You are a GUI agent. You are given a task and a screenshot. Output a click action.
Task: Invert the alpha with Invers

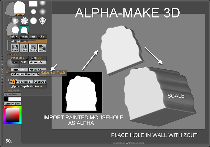(x=43, y=48)
